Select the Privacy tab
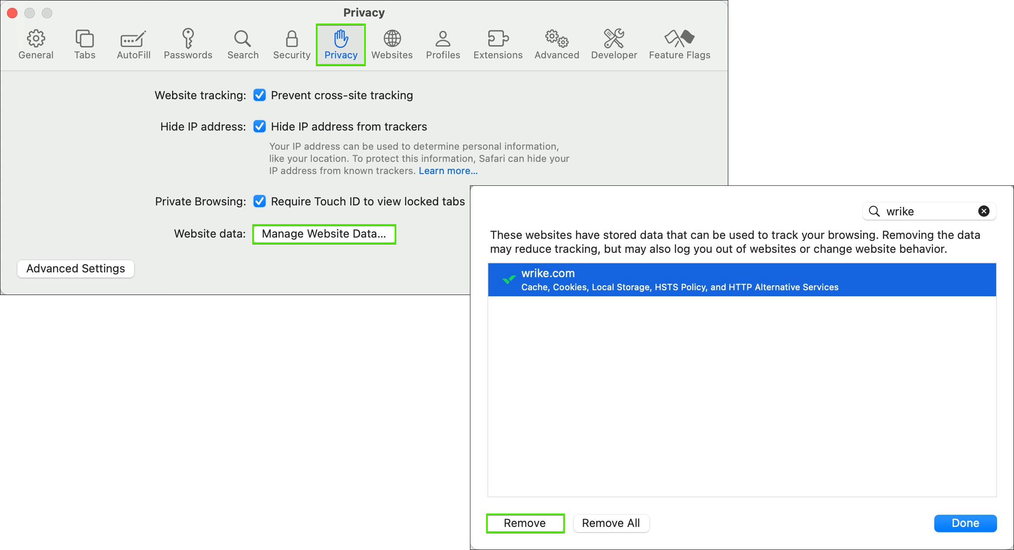The image size is (1014, 550). click(x=340, y=44)
